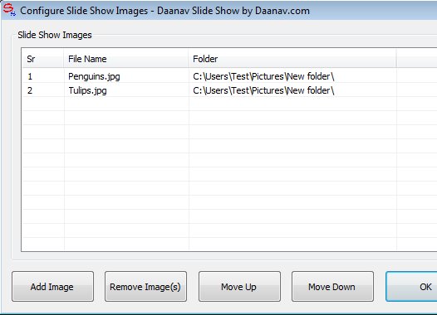
Task: Confirm with the OK button
Action: click(411, 287)
